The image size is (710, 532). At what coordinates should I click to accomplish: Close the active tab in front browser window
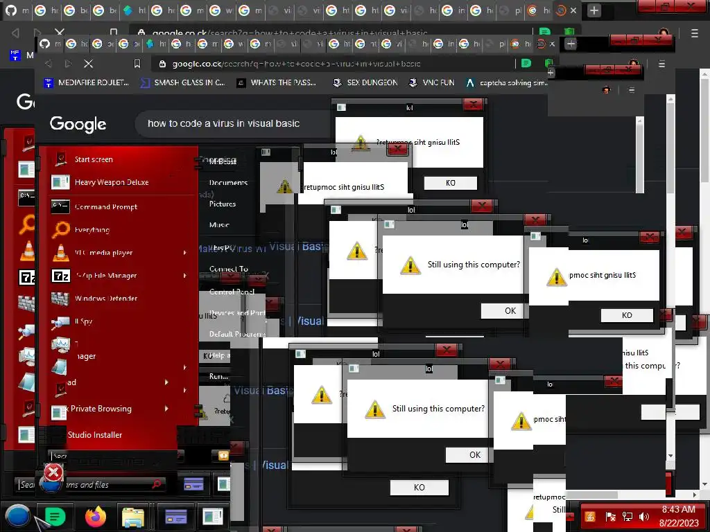(552, 44)
